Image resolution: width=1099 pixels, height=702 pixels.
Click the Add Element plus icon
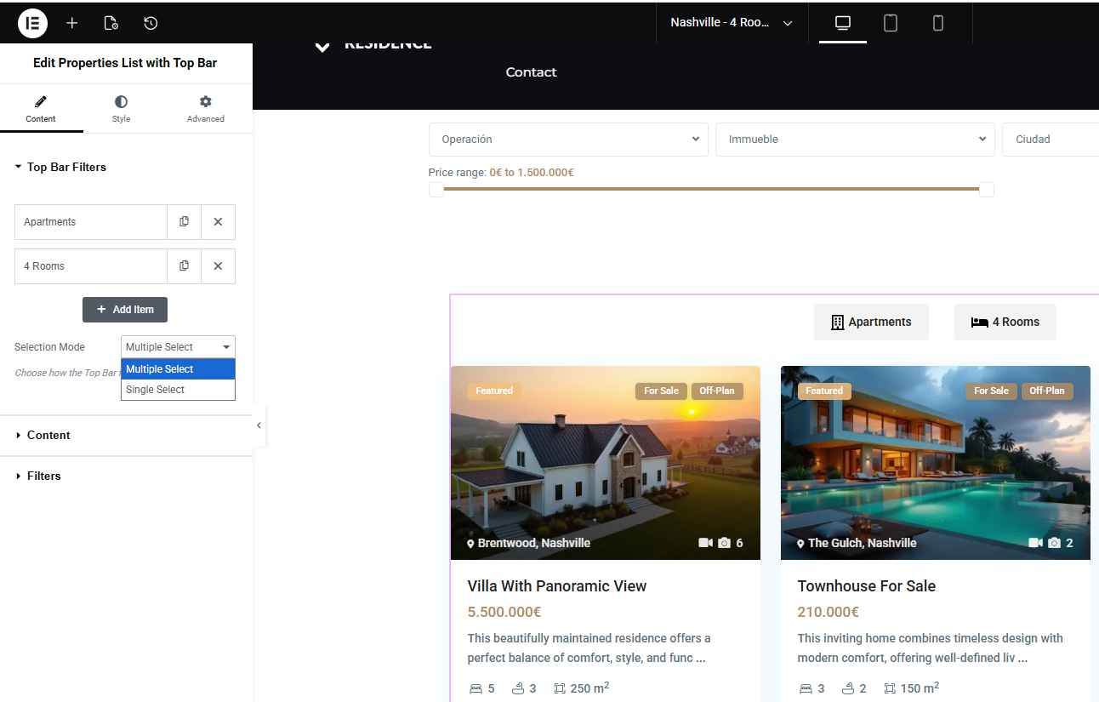point(72,23)
